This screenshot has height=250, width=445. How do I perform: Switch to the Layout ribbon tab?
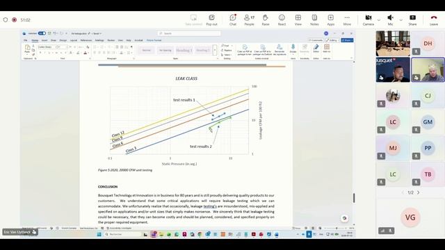[x=74, y=40]
